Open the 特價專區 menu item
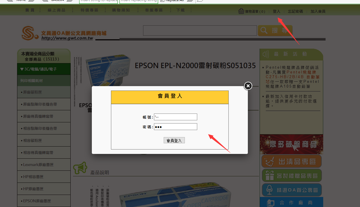 [x=89, y=10]
